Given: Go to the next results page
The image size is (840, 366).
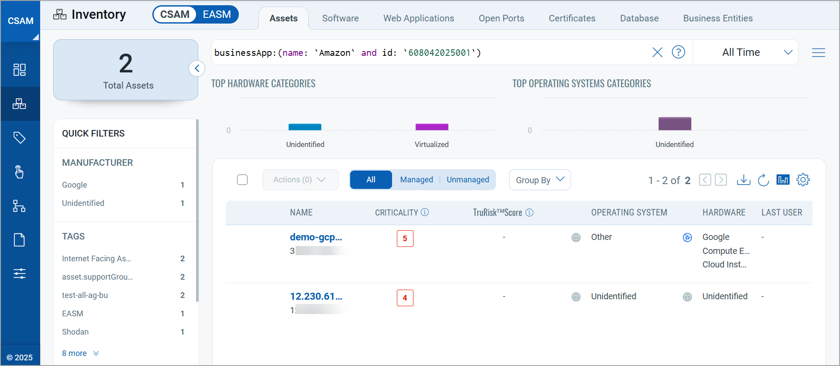Looking at the screenshot, I should click(x=721, y=180).
